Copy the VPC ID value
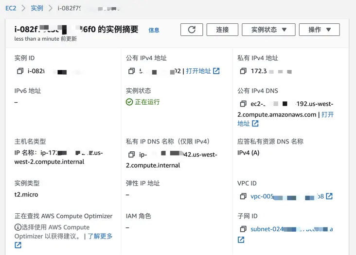 click(x=243, y=196)
